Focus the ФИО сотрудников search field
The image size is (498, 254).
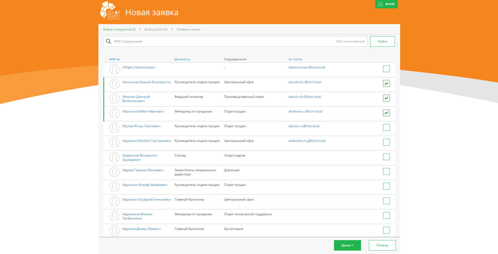coord(235,41)
